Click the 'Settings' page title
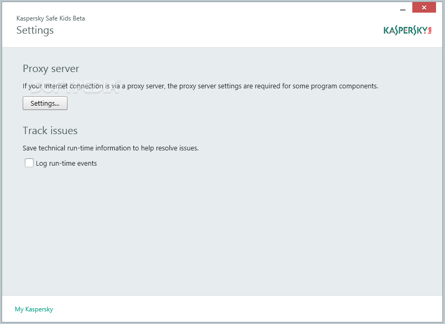This screenshot has width=445, height=324. click(35, 31)
